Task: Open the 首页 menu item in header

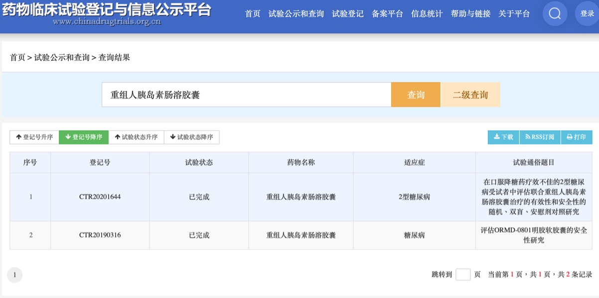Action: pos(253,14)
